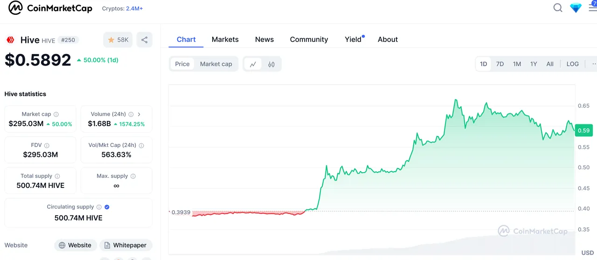The width and height of the screenshot is (597, 260).
Task: Click the blue verified checkmark badge
Action: pyautogui.click(x=107, y=207)
